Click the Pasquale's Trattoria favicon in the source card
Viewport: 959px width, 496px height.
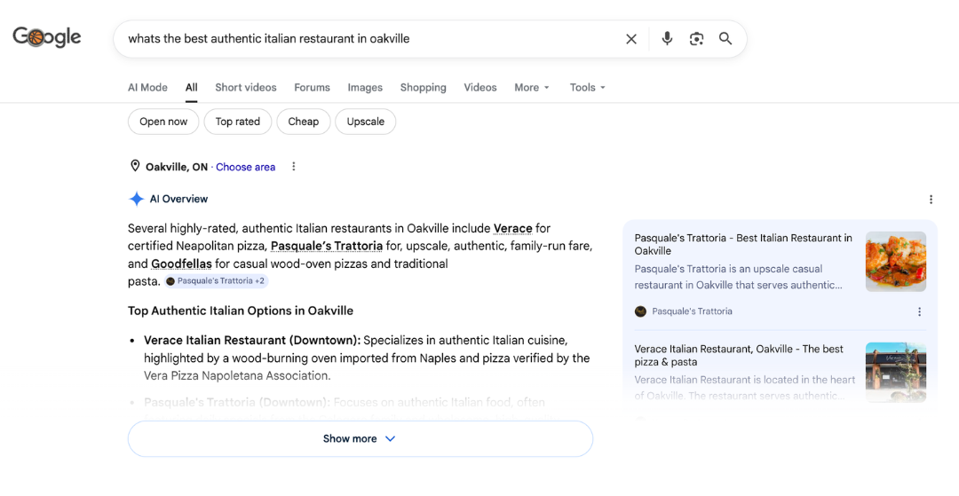[x=640, y=311]
